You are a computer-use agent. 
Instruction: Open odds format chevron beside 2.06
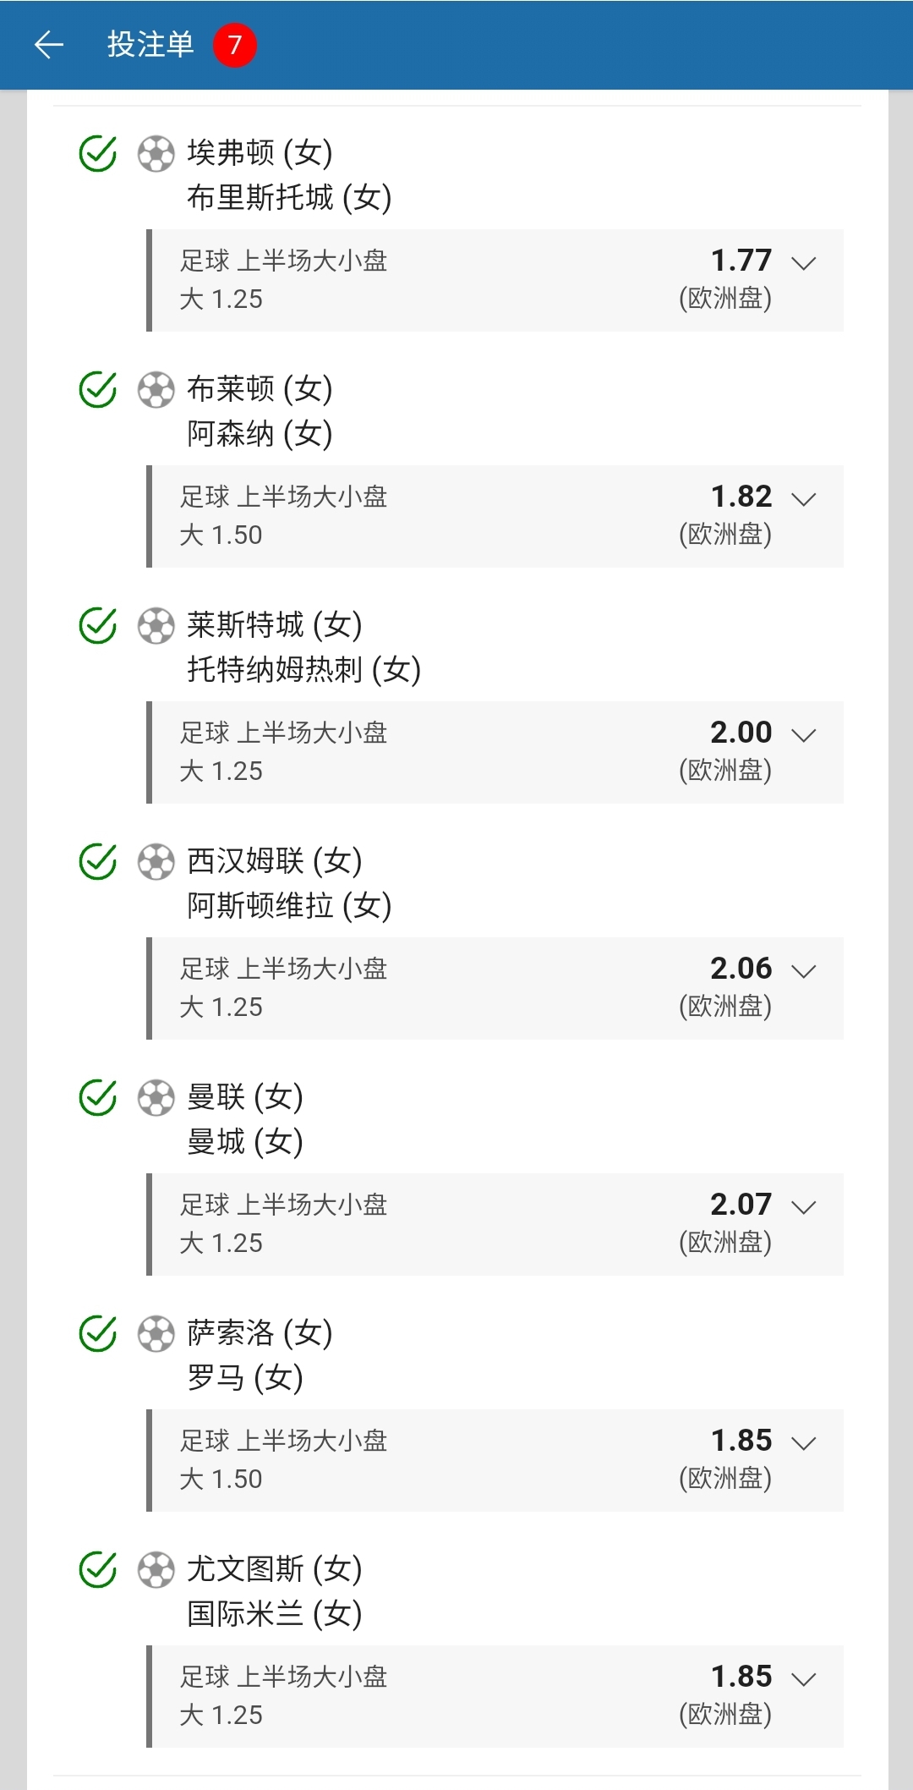(x=803, y=971)
